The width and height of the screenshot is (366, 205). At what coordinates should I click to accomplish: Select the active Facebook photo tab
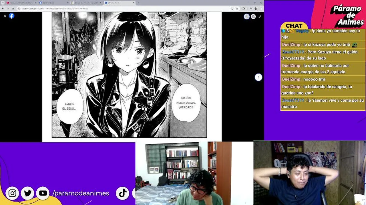coord(119,3)
